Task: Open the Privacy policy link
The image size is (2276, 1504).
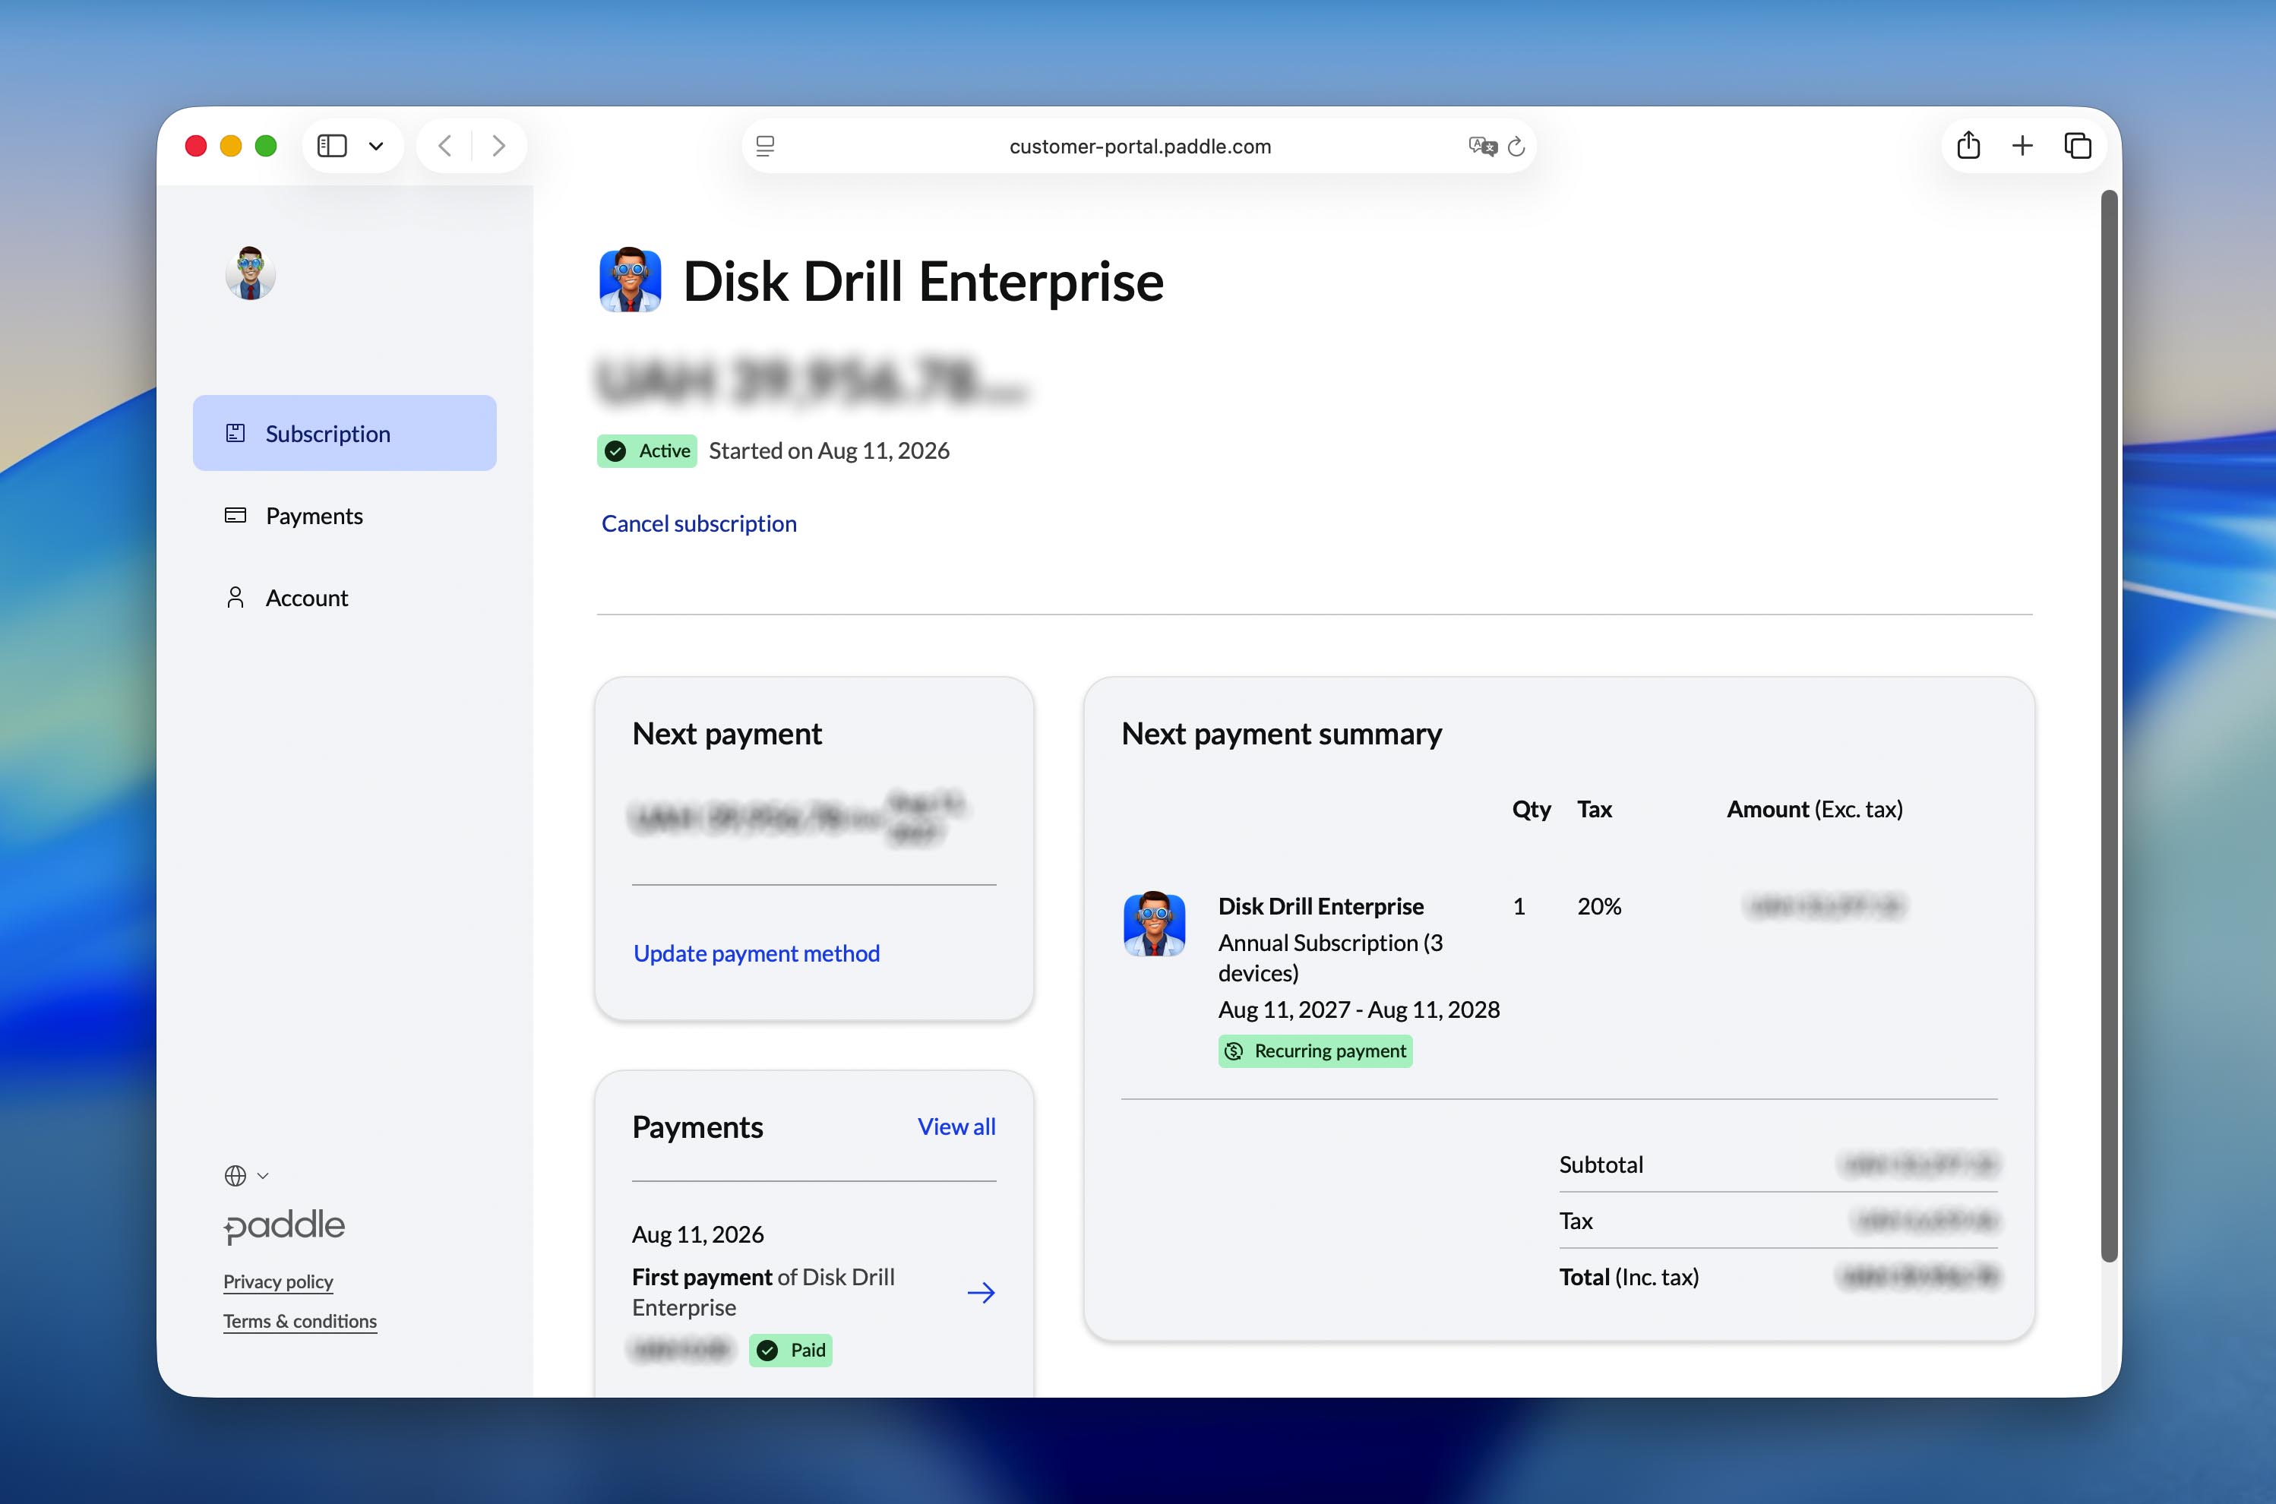Action: pyautogui.click(x=278, y=1281)
